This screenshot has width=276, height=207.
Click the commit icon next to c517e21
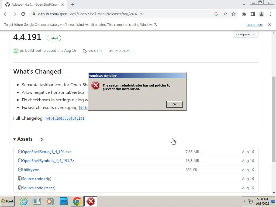point(111,51)
